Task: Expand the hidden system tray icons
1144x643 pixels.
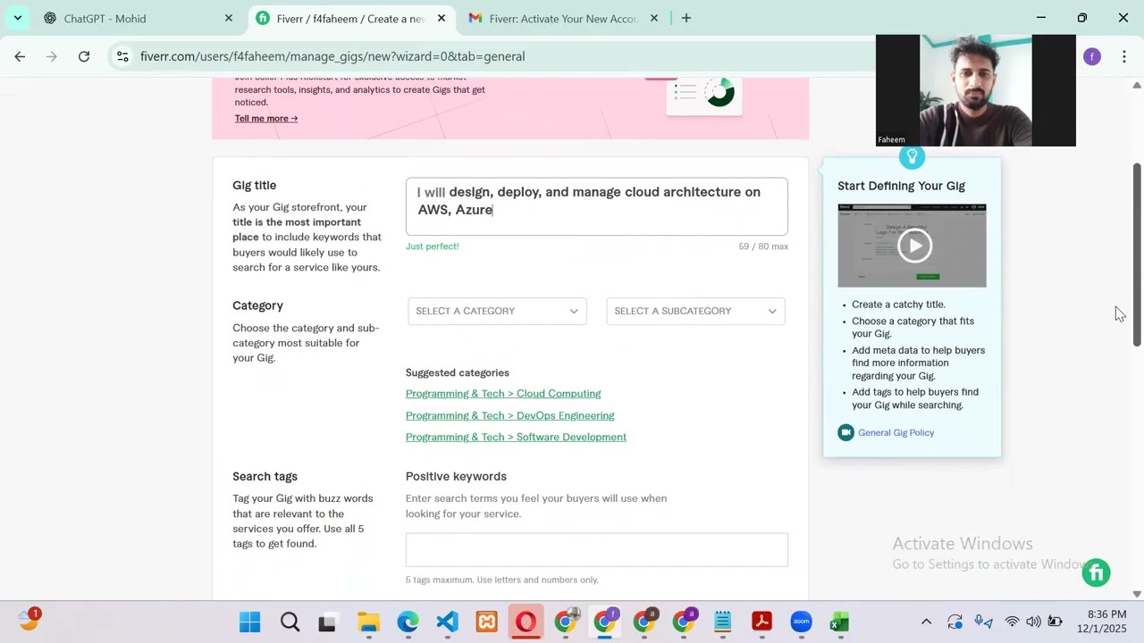Action: [x=926, y=622]
